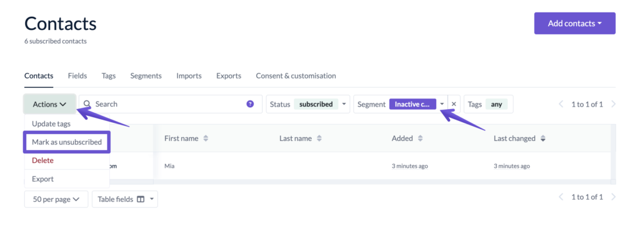The image size is (640, 235).
Task: Open the Segment Inactive filter dropdown arrow
Action: pyautogui.click(x=442, y=104)
